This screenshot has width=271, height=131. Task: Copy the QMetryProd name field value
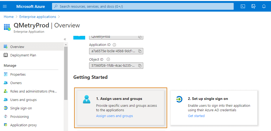140,37
